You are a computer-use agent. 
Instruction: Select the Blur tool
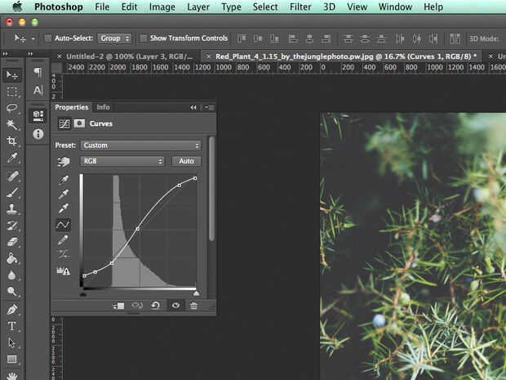[x=12, y=275]
